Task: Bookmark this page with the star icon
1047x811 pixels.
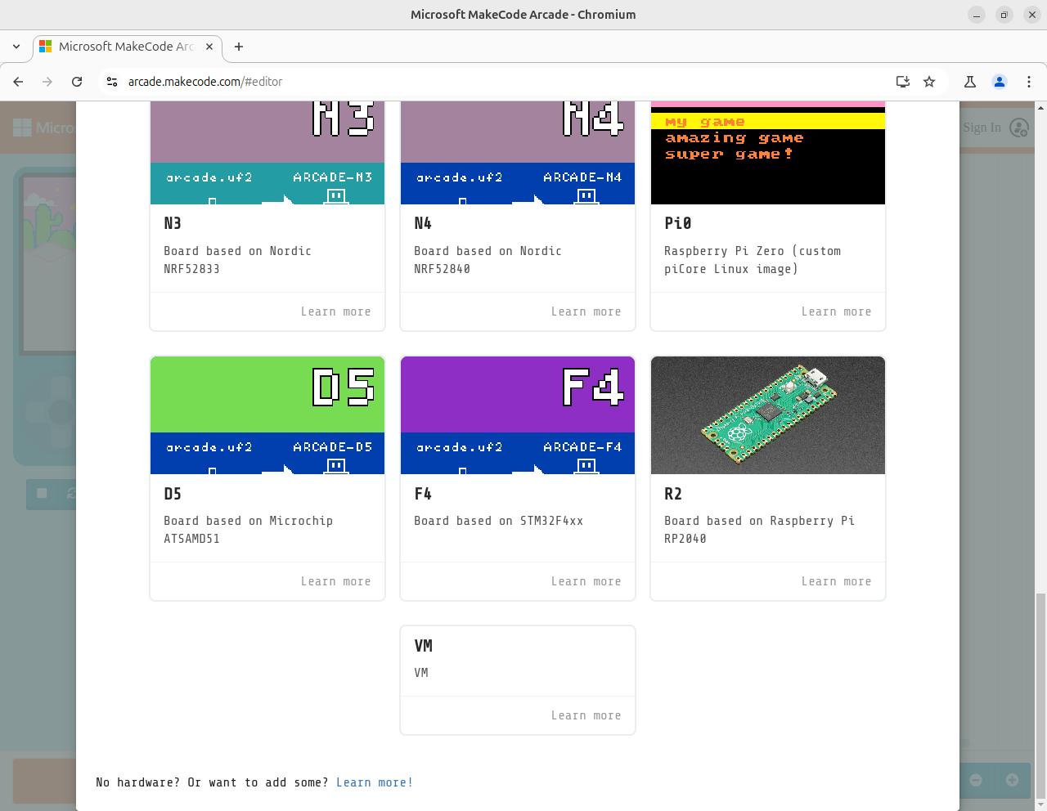Action: pyautogui.click(x=929, y=82)
